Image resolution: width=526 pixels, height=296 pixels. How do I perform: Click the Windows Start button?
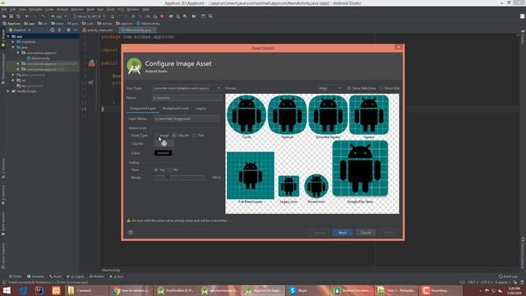coord(7,290)
